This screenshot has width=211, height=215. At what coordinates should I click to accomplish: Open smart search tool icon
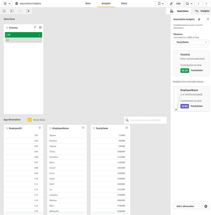[4, 11]
